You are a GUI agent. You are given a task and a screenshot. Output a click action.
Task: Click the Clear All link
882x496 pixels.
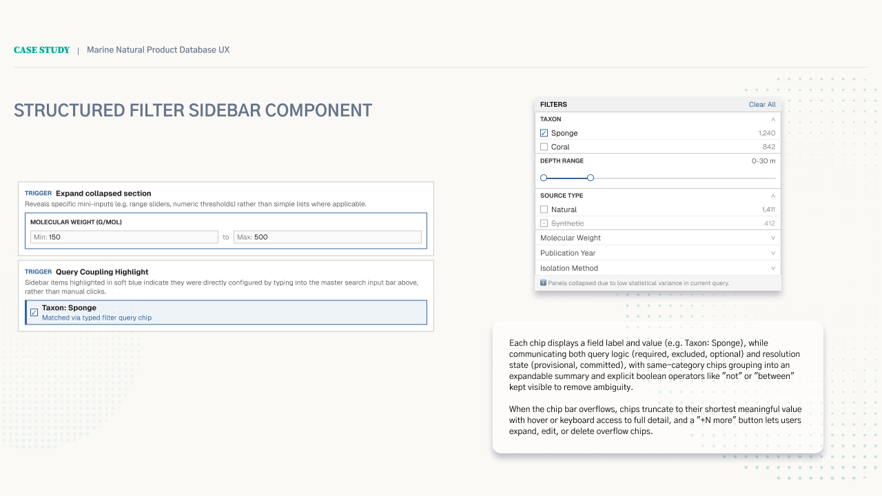(762, 105)
